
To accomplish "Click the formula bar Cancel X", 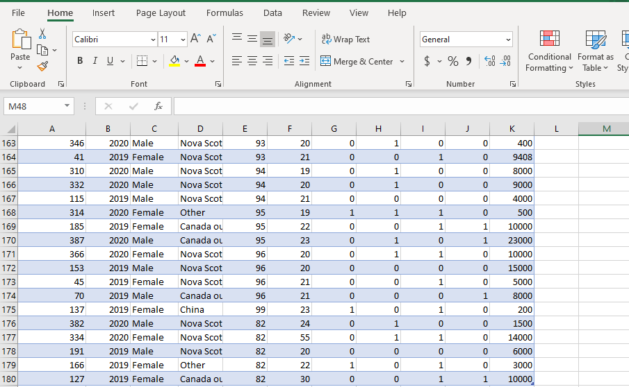I will 108,106.
